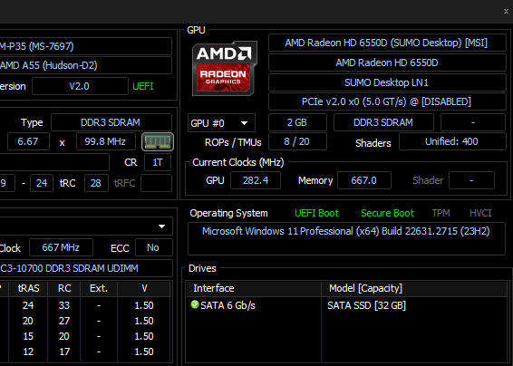
Task: Click the 'SATA SSD [32 GB]' drive model
Action: point(367,305)
